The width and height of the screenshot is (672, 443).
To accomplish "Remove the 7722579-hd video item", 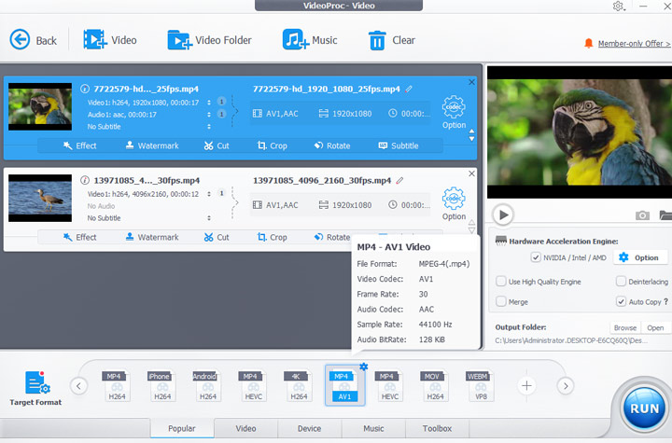I will [471, 82].
